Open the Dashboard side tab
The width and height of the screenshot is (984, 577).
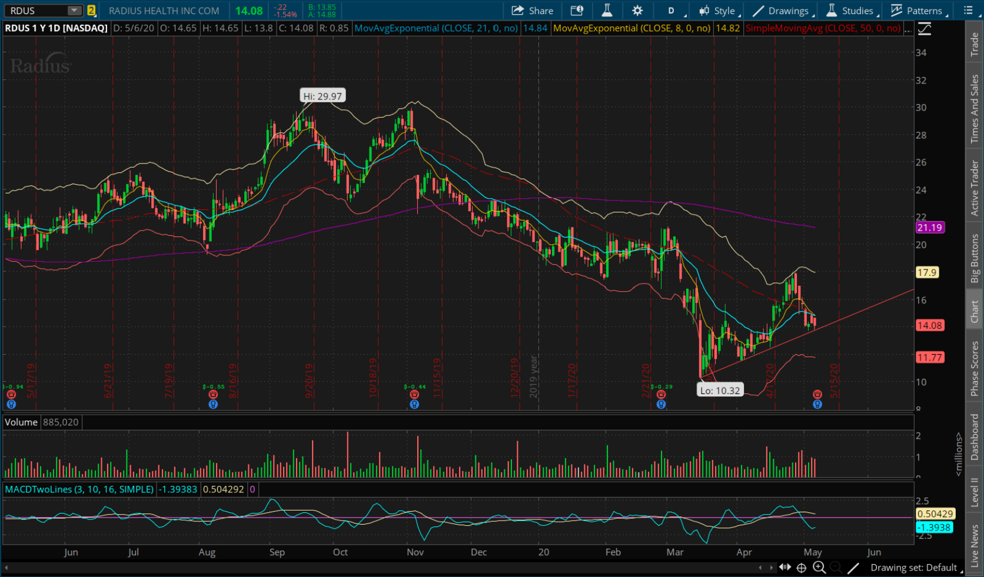click(x=975, y=437)
